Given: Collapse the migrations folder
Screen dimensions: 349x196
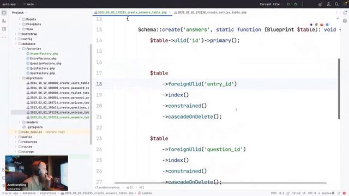Looking at the screenshot, I should [x=20, y=78].
